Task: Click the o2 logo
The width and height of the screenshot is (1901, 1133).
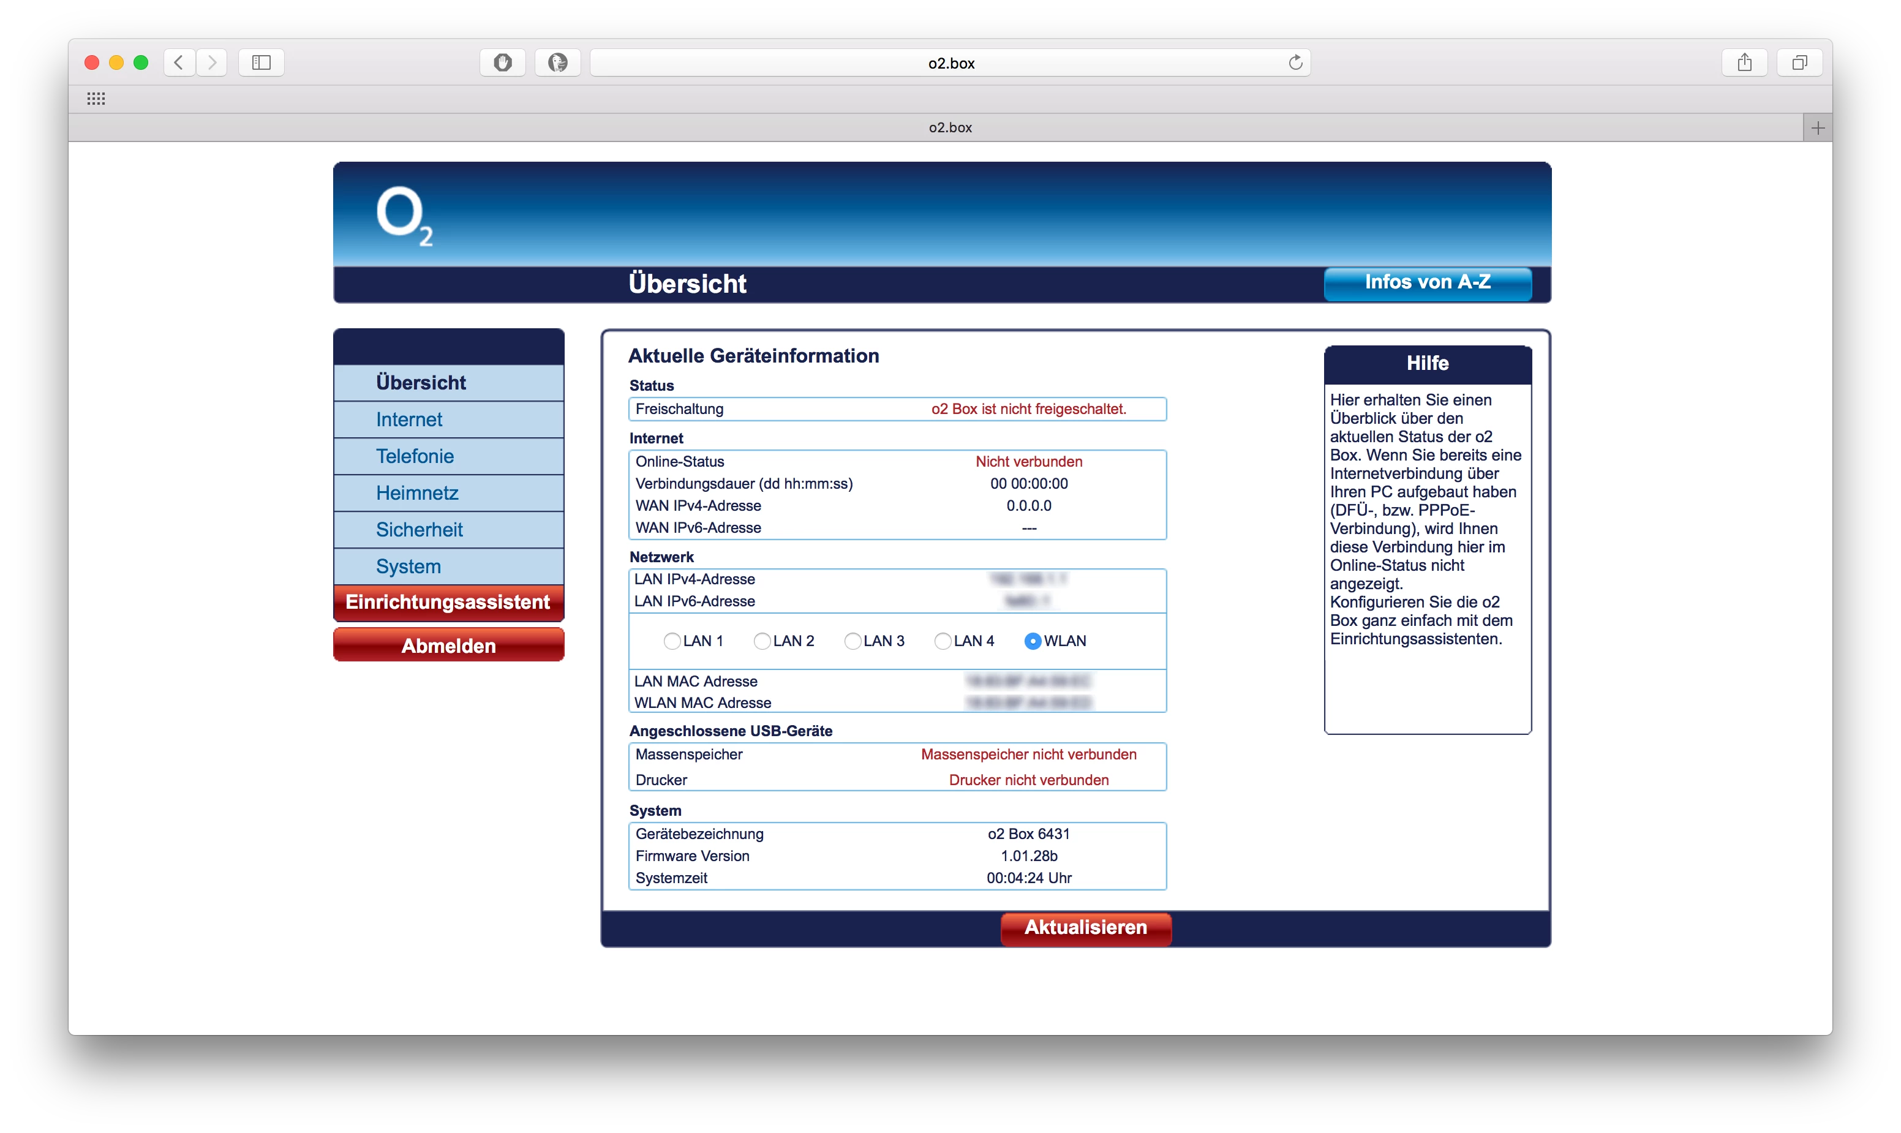Action: pos(404,217)
